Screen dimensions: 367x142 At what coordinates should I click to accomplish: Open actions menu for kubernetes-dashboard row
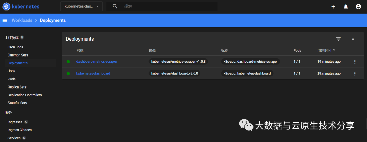coord(355,74)
